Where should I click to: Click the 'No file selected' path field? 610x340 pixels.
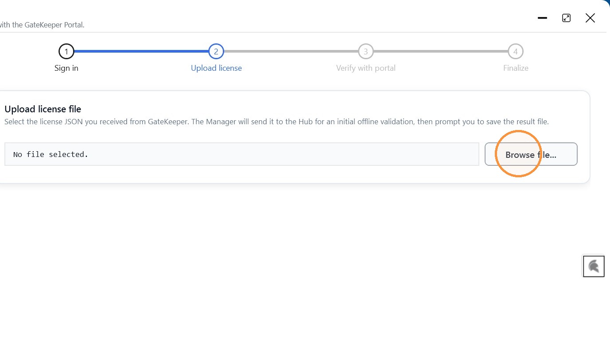(241, 154)
